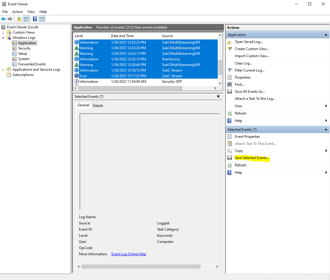Click the Up one level folder icon

[19, 19]
